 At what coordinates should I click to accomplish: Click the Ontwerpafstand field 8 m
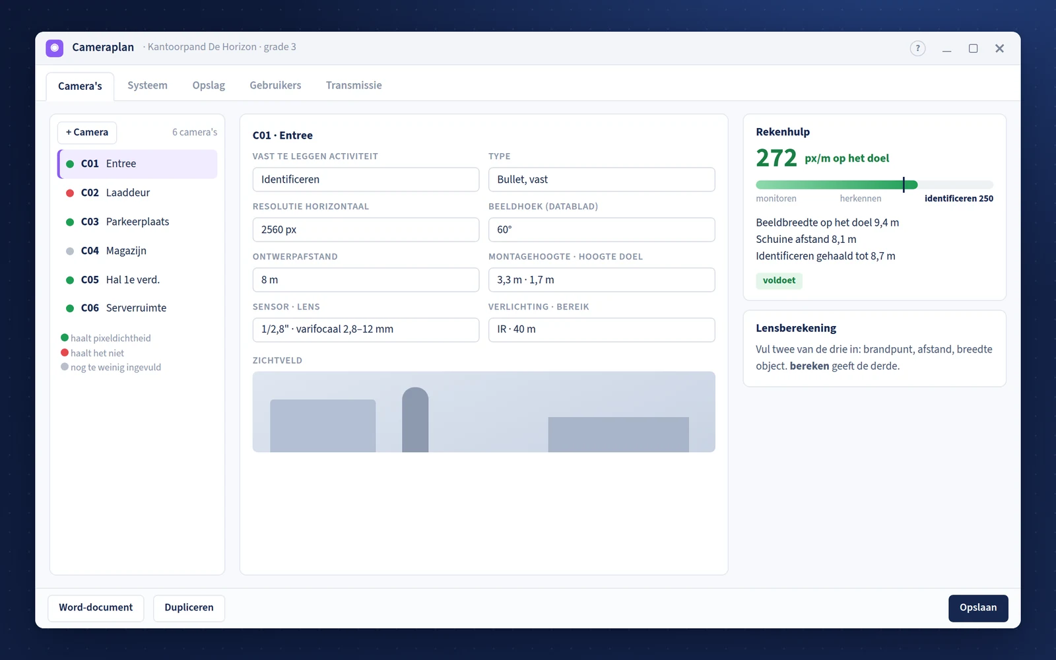click(x=366, y=280)
